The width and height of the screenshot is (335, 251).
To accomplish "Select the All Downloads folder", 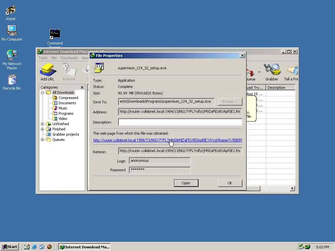I will pos(61,92).
